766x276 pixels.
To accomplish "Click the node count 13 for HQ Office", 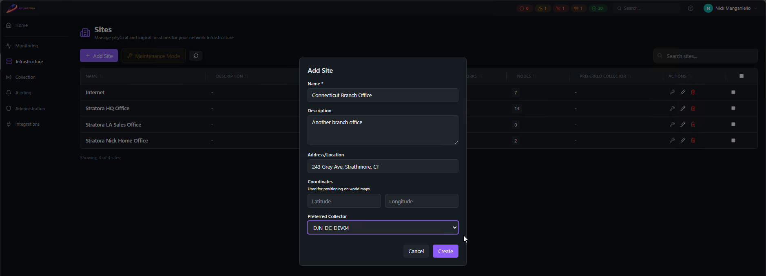I will pos(517,109).
